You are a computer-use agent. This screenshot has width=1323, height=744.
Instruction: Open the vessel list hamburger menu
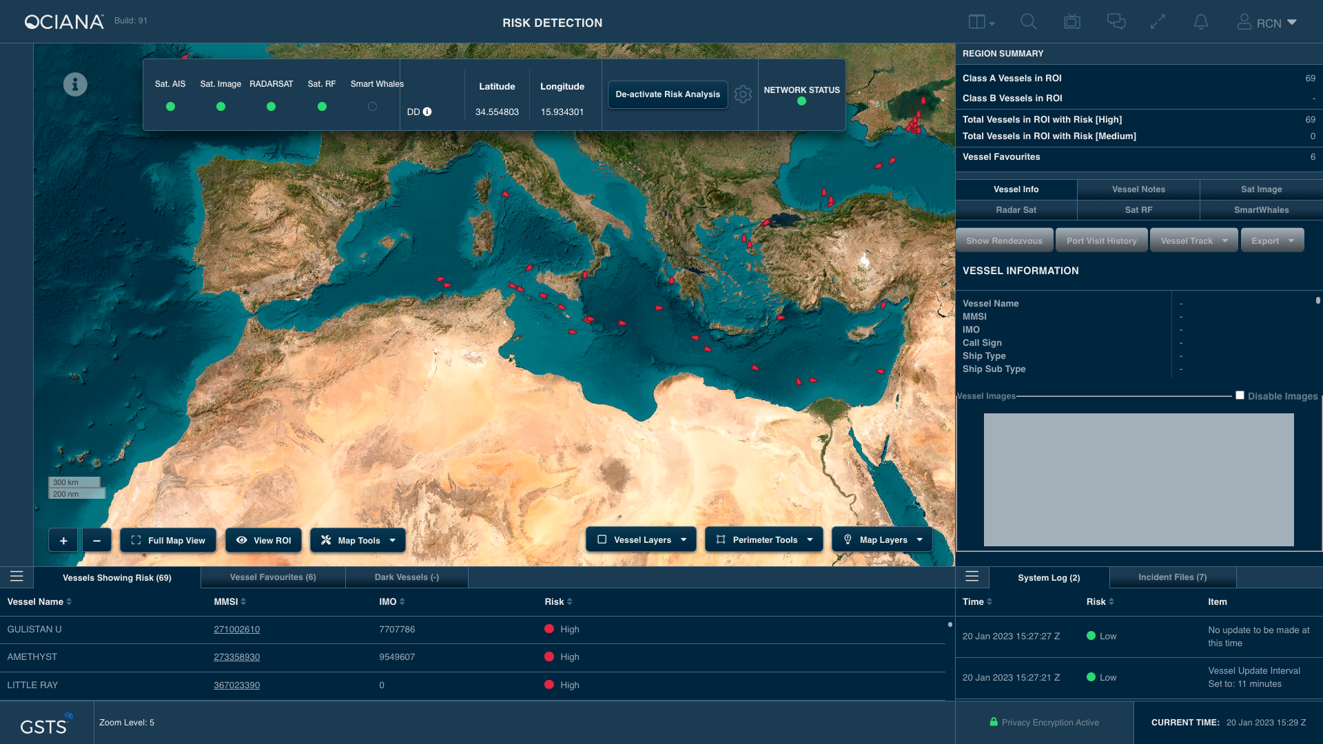(17, 577)
